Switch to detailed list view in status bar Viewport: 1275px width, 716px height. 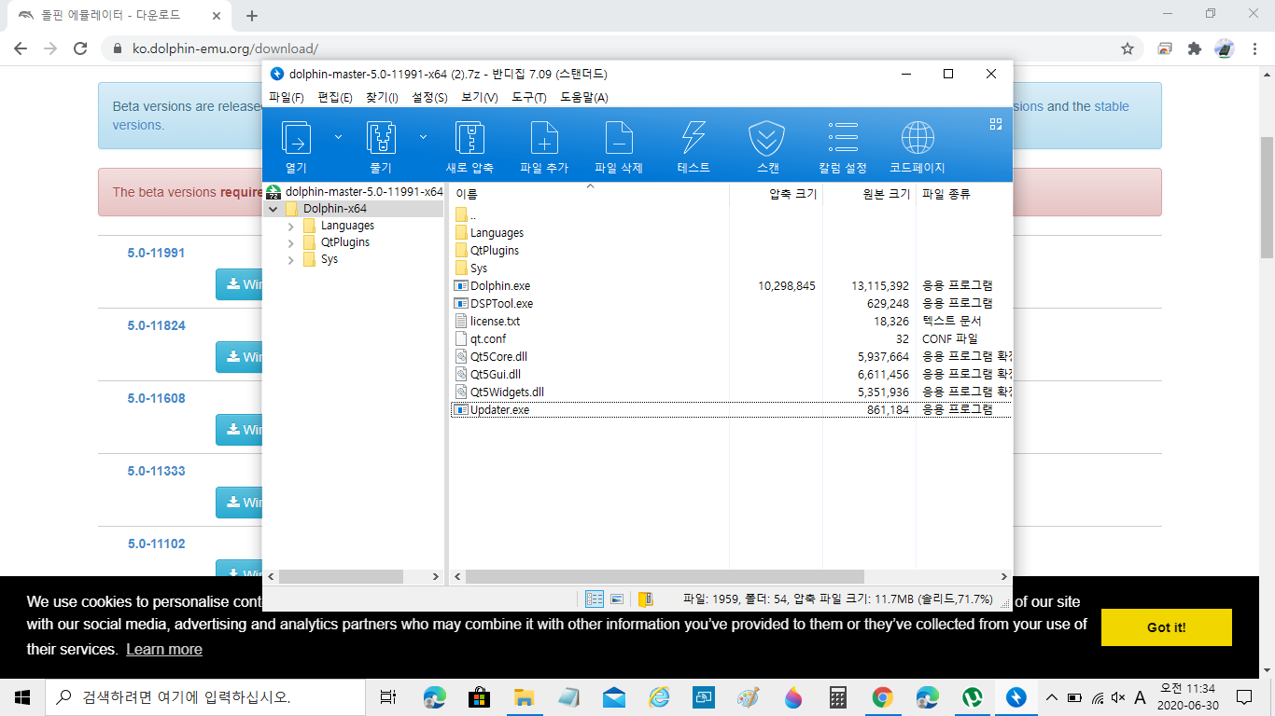(x=594, y=599)
